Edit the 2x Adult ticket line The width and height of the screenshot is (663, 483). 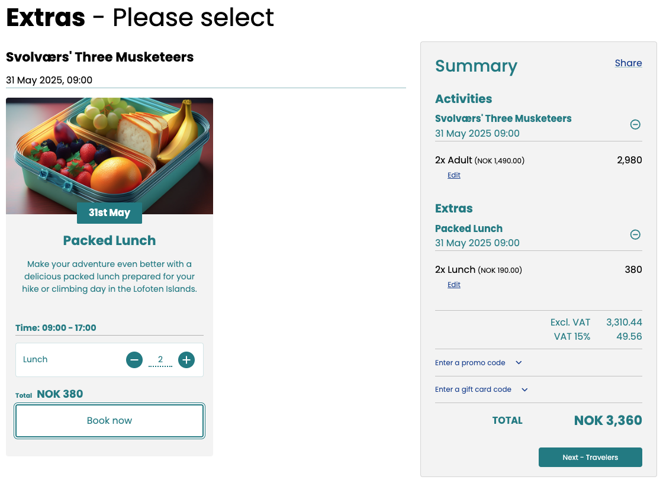(454, 175)
